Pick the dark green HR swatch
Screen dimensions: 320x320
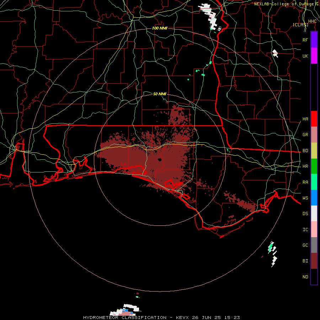[x=314, y=166]
